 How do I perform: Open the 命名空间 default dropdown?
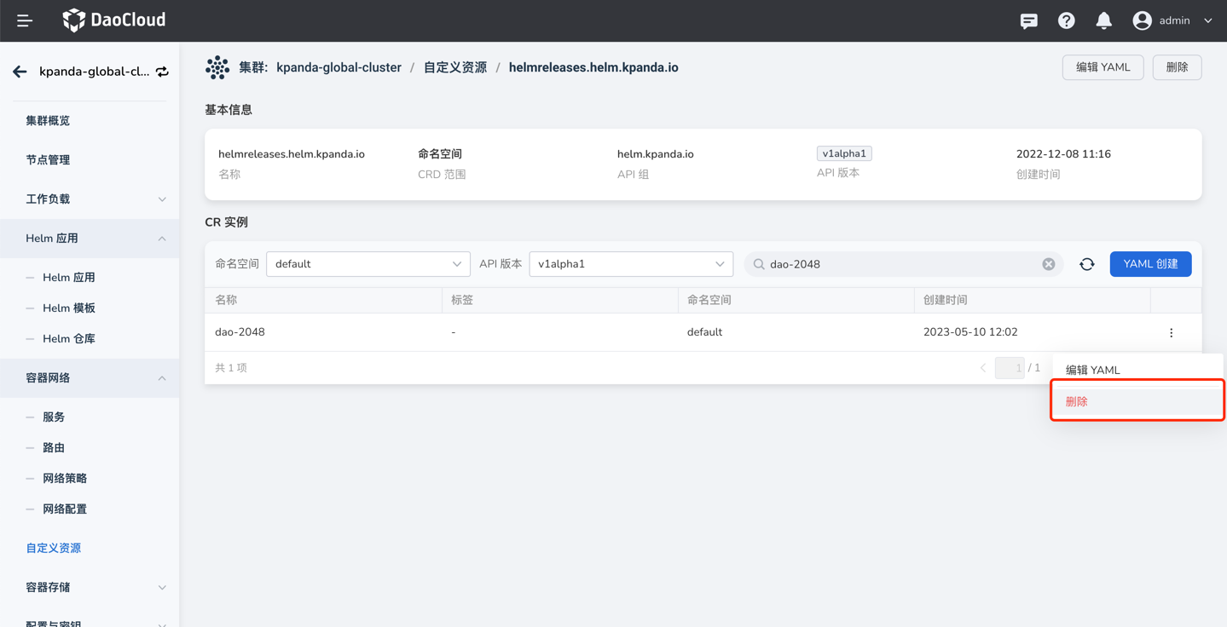pyautogui.click(x=368, y=264)
